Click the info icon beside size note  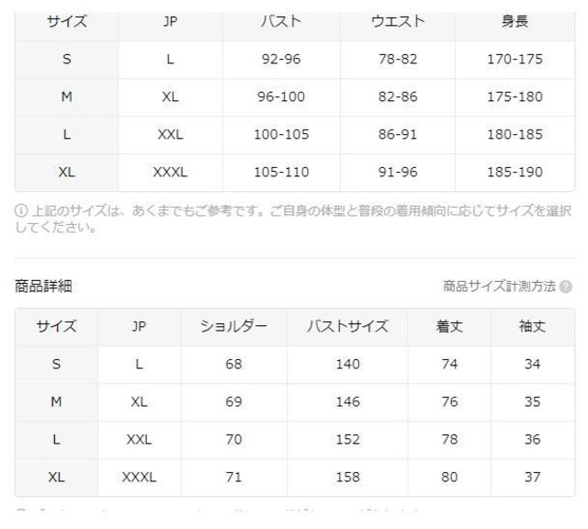tap(21, 210)
